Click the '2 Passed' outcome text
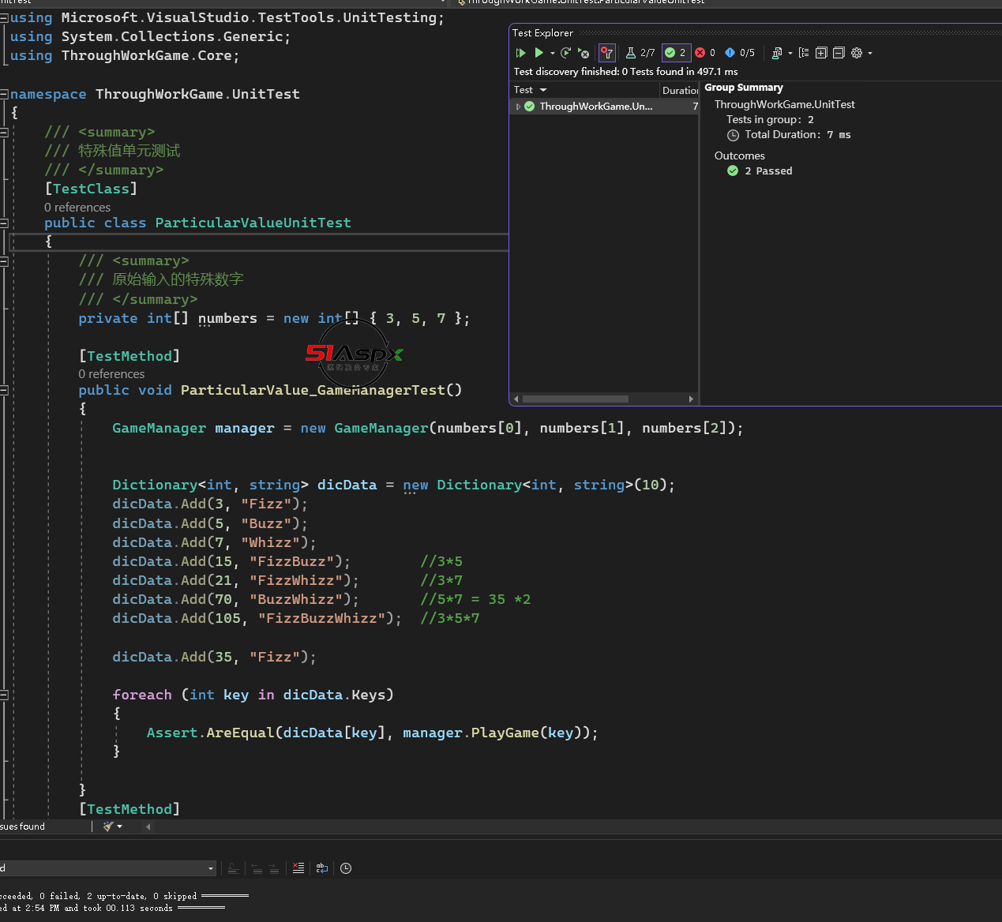Screen dimensions: 1002x922 click(768, 171)
